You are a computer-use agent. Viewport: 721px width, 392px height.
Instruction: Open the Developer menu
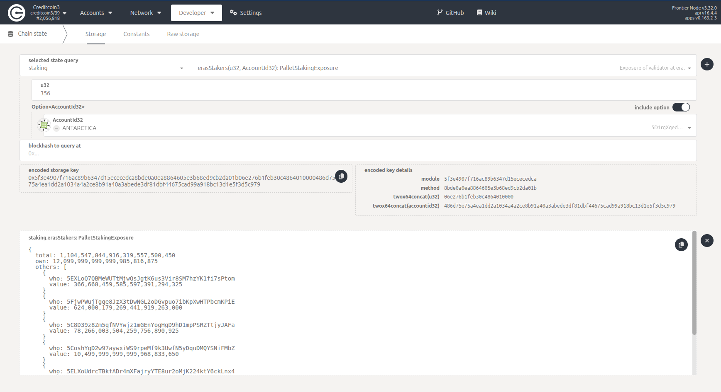196,13
